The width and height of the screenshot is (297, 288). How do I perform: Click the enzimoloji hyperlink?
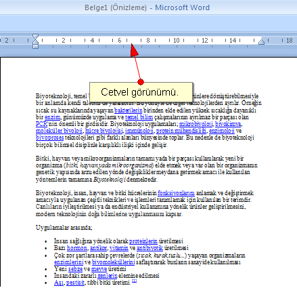coord(222,131)
